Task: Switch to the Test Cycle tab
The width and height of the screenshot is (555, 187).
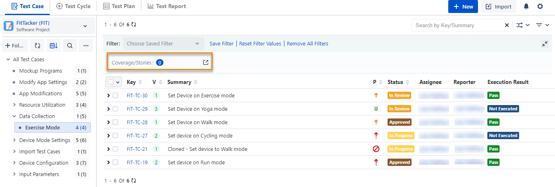Action: point(73,6)
